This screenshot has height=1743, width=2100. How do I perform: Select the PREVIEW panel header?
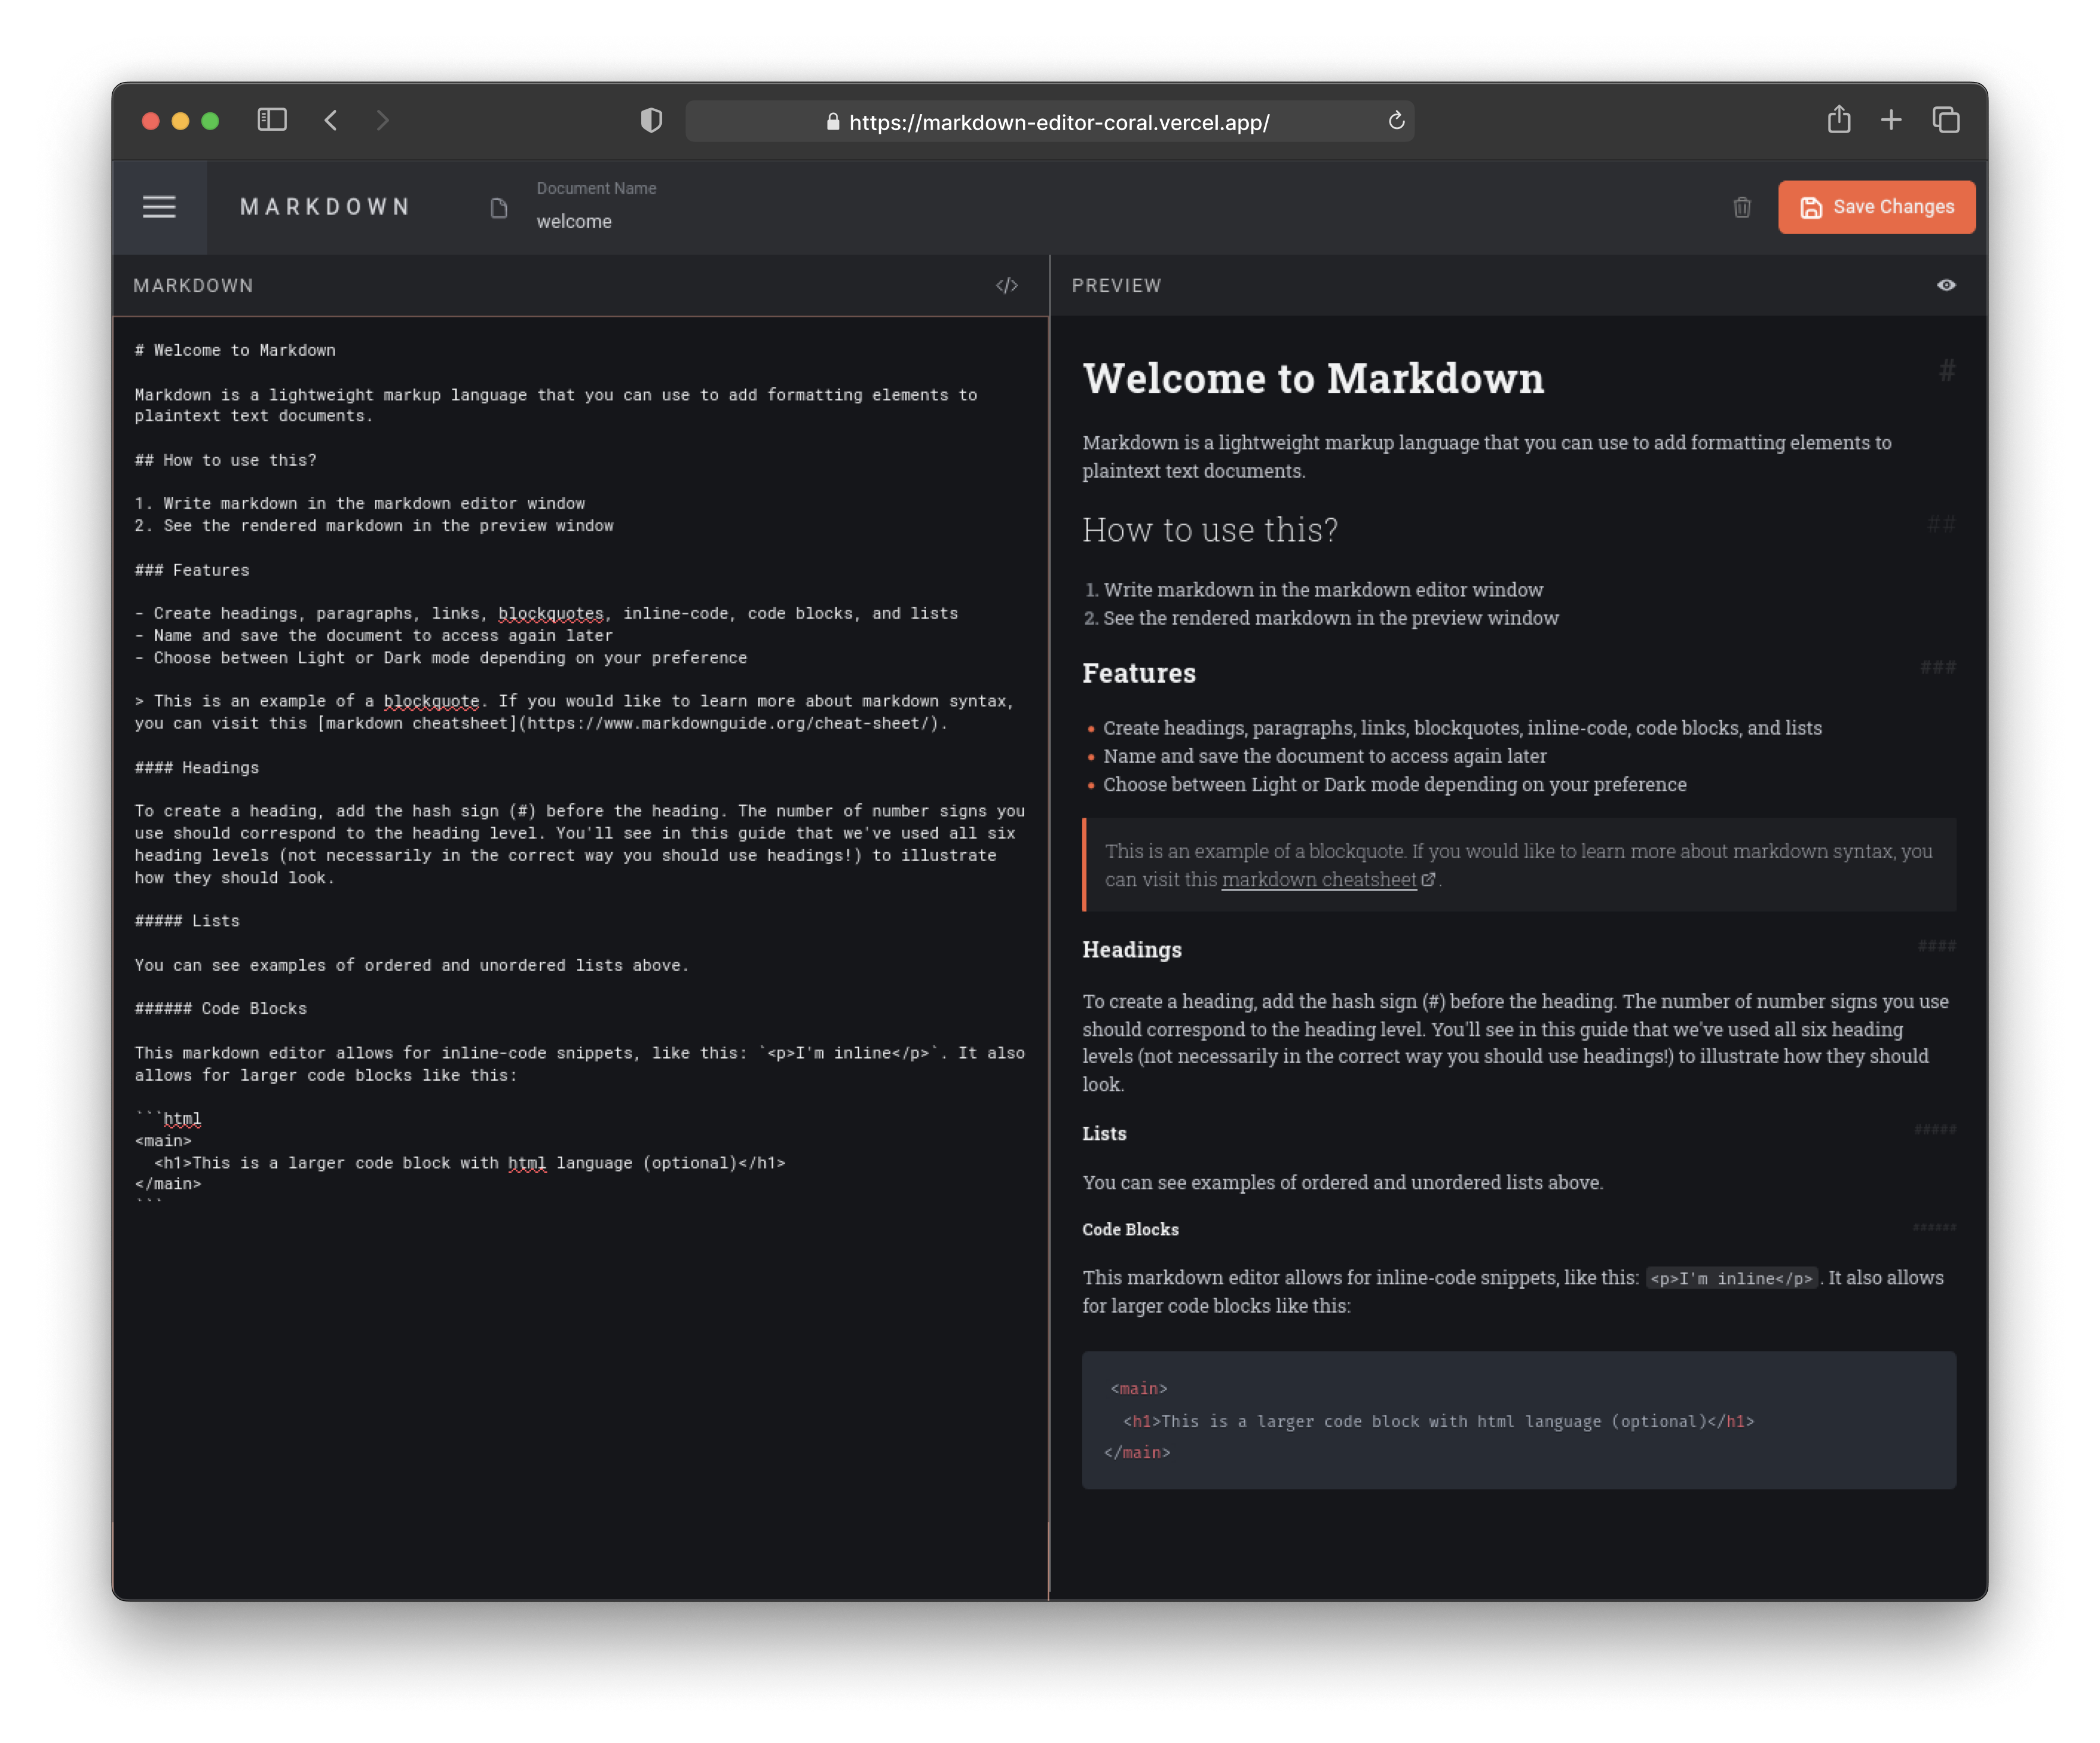(x=1116, y=285)
